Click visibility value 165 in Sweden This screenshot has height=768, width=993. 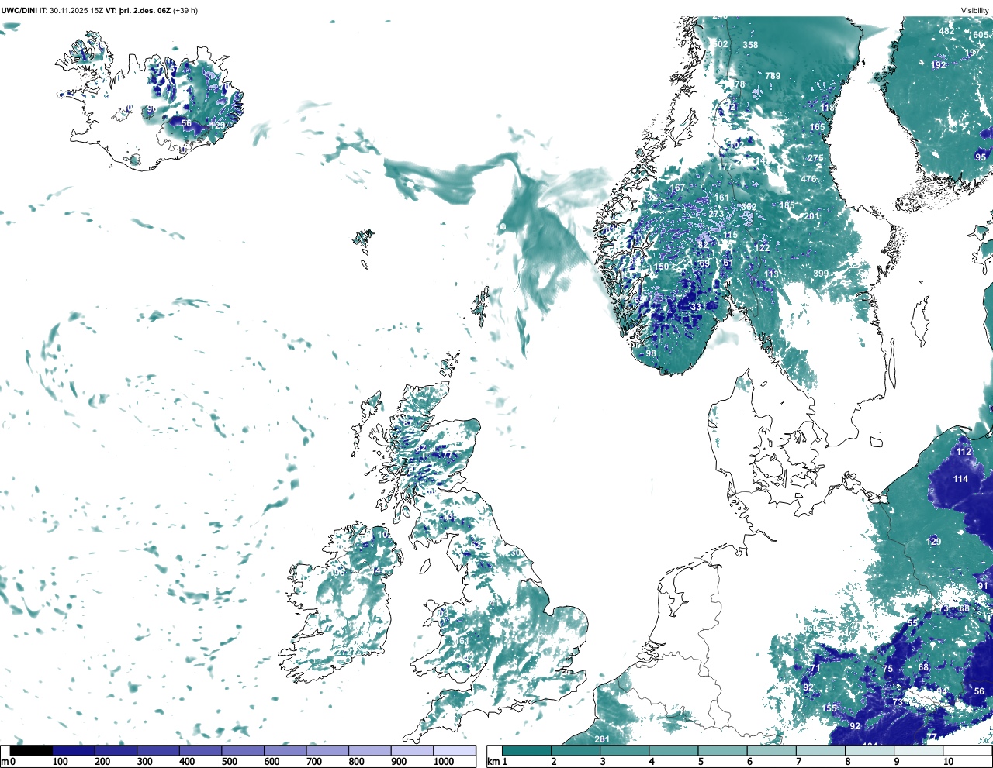[818, 127]
